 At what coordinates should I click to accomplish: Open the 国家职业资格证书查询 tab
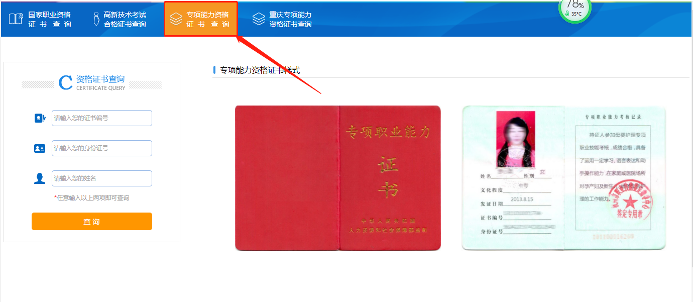point(41,19)
